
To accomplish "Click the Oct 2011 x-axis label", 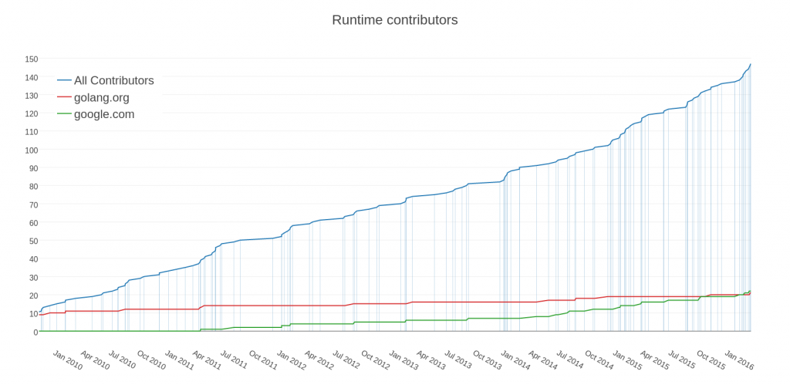I will tap(263, 360).
